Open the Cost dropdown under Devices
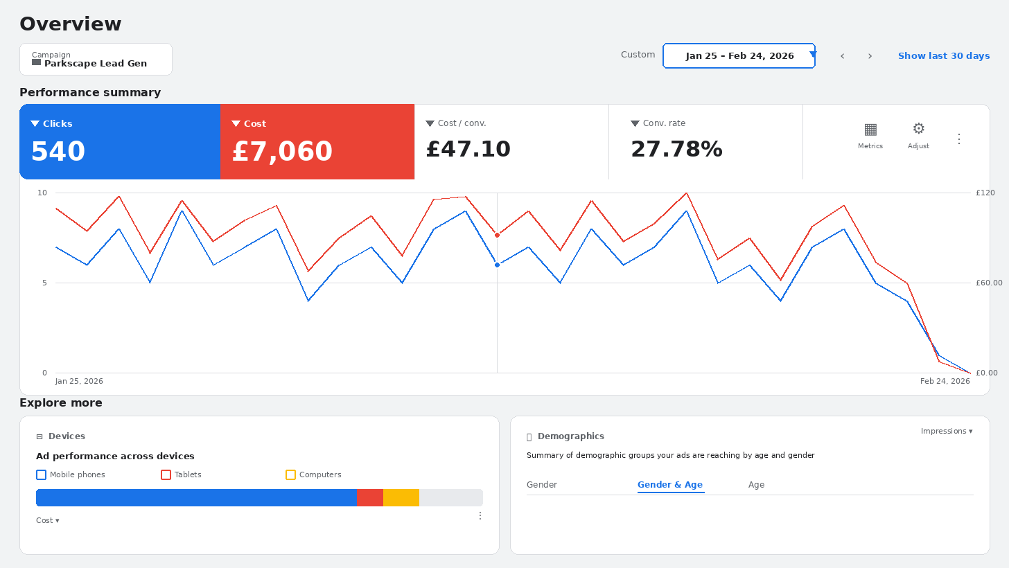 tap(47, 521)
